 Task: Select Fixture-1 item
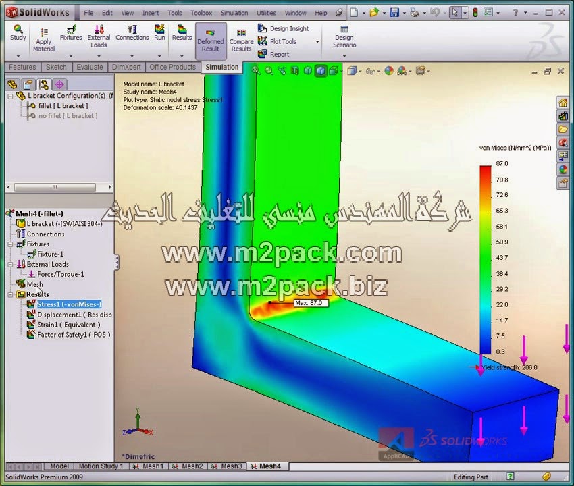click(x=50, y=254)
